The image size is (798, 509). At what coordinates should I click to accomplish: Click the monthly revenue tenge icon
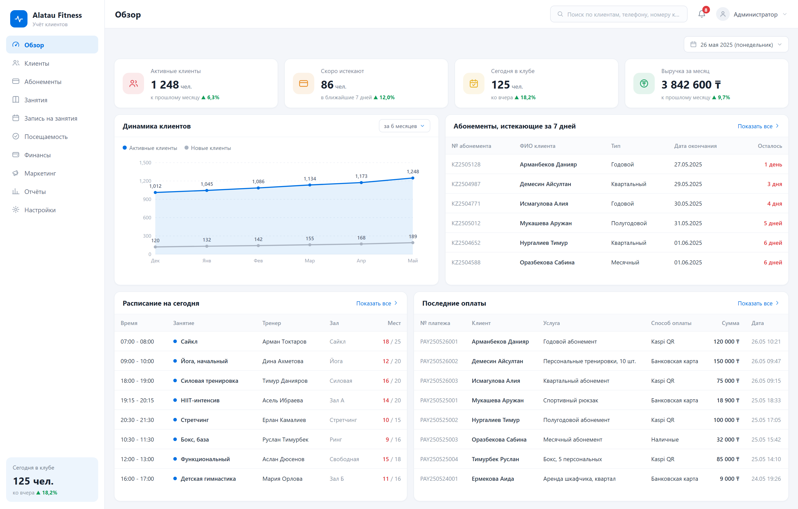(644, 83)
